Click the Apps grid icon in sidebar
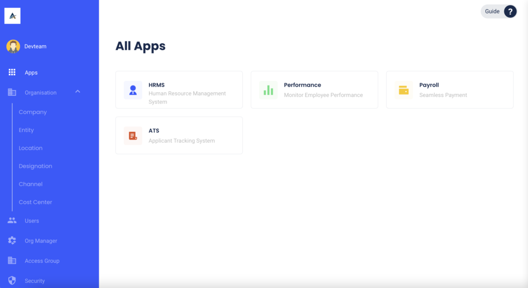Screen dimensions: 528x288 tap(12, 73)
